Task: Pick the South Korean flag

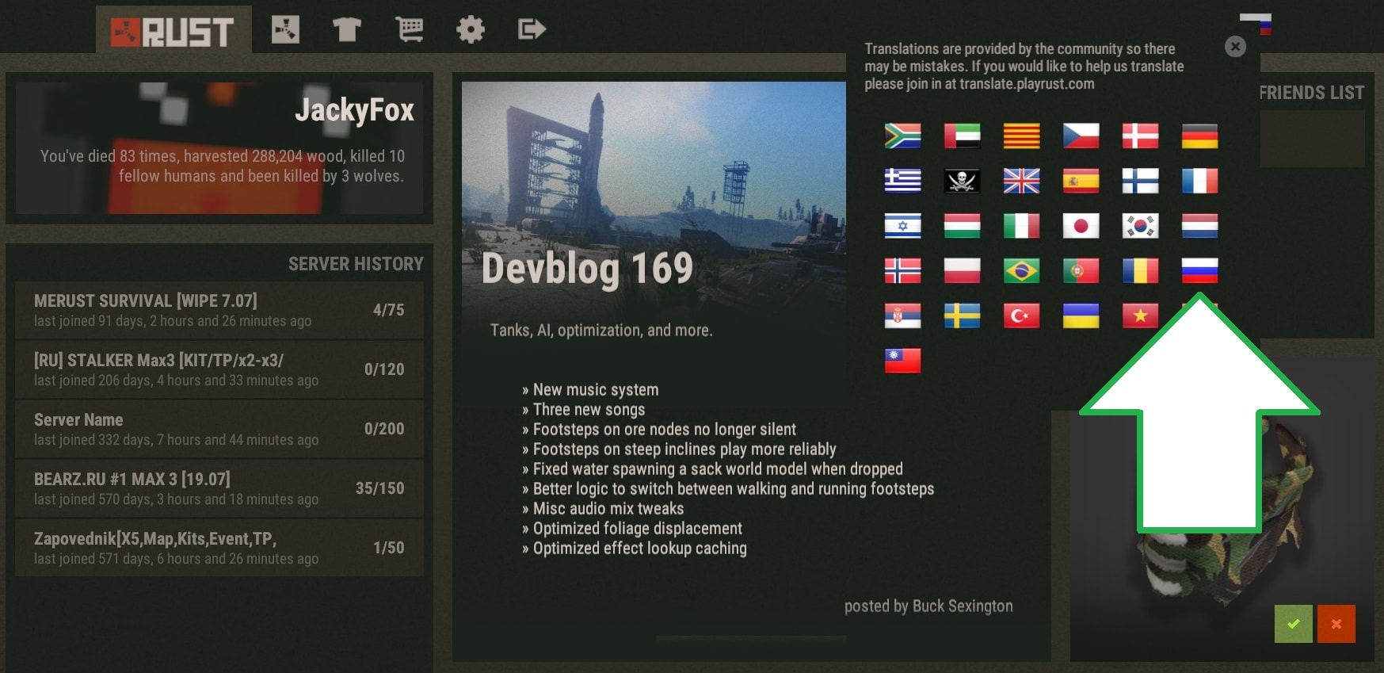Action: pyautogui.click(x=1140, y=226)
